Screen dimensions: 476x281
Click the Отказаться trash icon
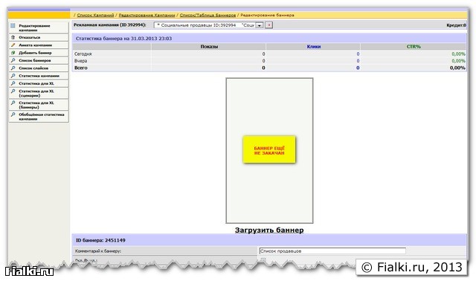(x=13, y=37)
